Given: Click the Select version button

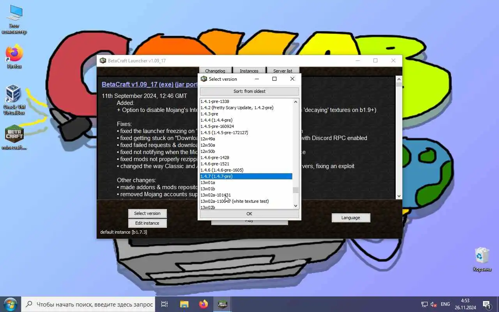Looking at the screenshot, I should 147,213.
